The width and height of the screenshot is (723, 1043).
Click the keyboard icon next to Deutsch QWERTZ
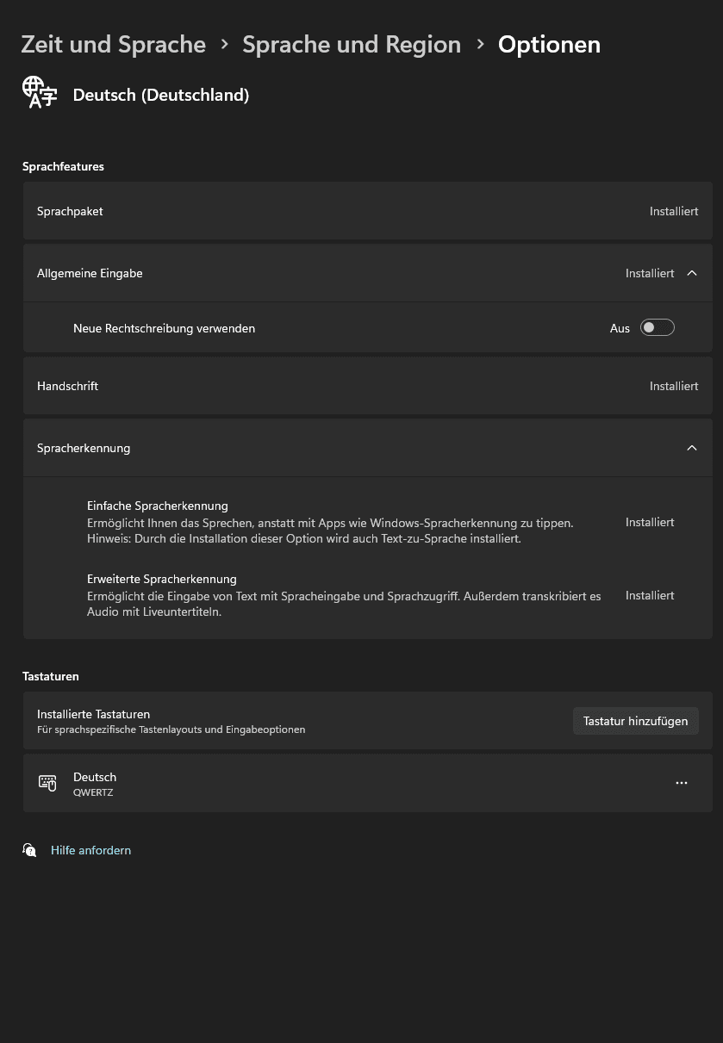tap(47, 783)
